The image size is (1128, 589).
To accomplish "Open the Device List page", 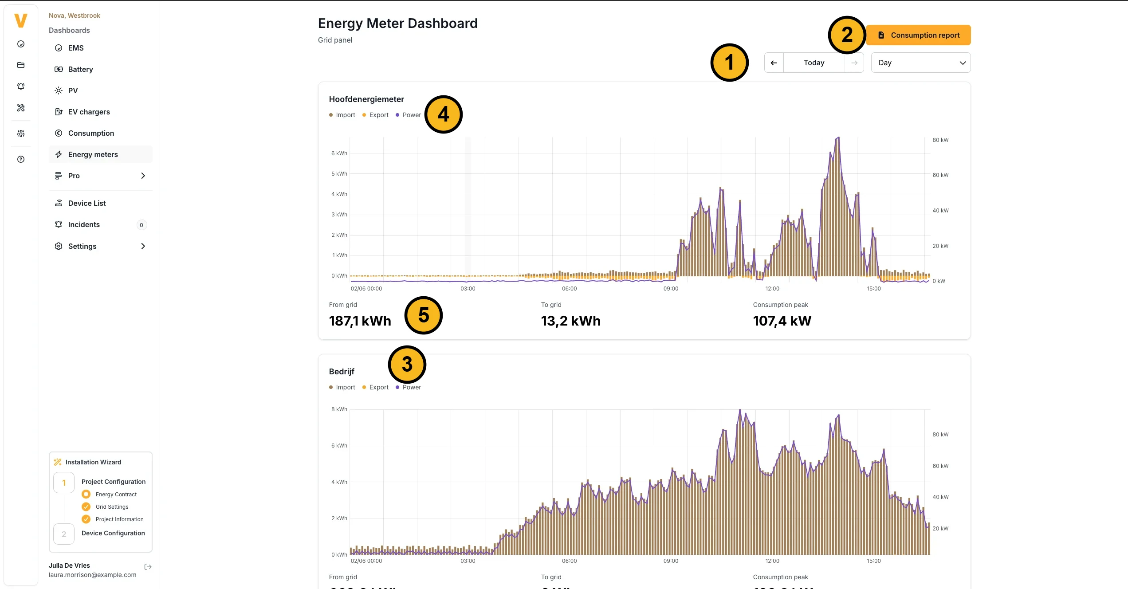I will [x=101, y=203].
